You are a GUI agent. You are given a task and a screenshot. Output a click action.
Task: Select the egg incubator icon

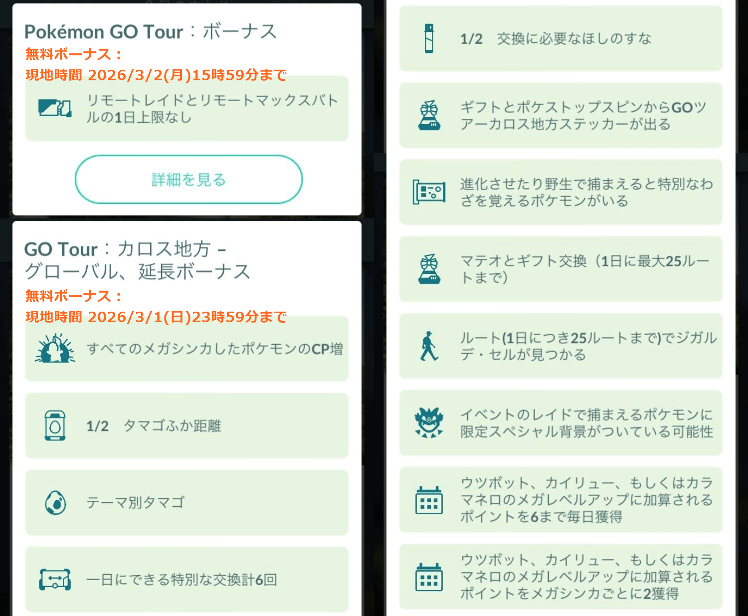point(55,425)
